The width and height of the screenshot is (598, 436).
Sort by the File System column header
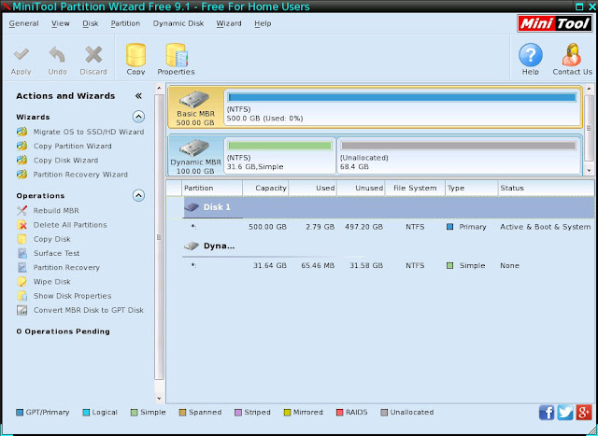click(415, 189)
